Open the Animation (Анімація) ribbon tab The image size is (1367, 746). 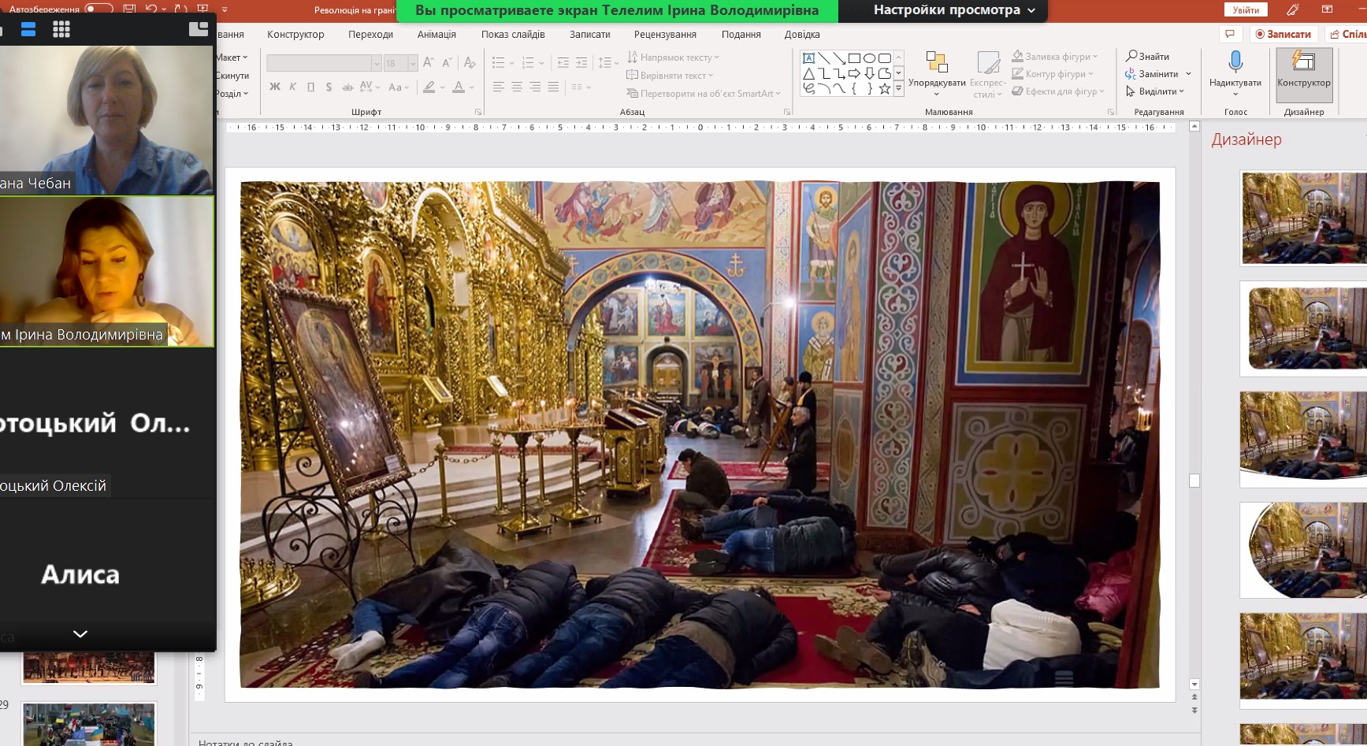pos(436,35)
